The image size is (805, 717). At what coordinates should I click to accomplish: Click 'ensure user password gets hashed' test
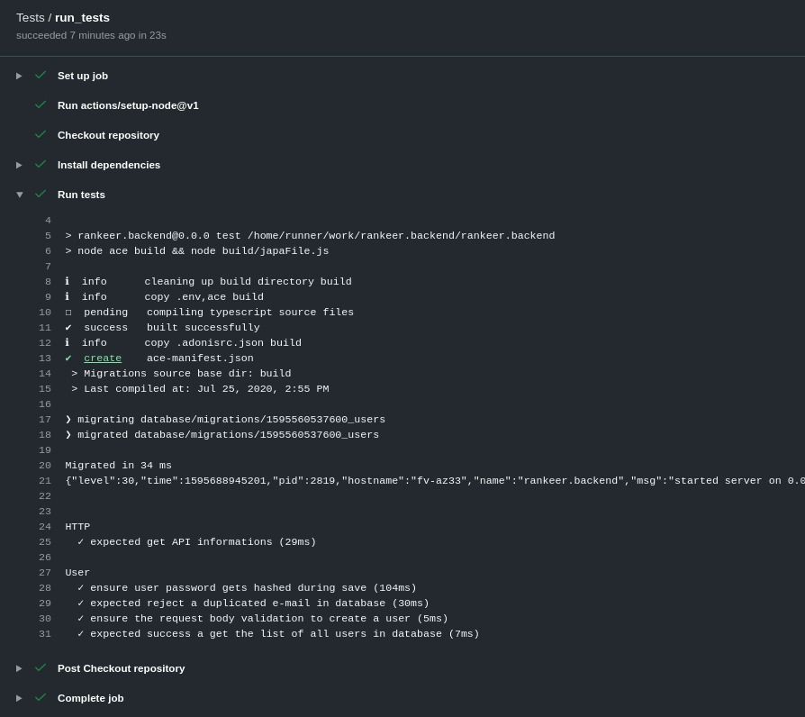253,588
